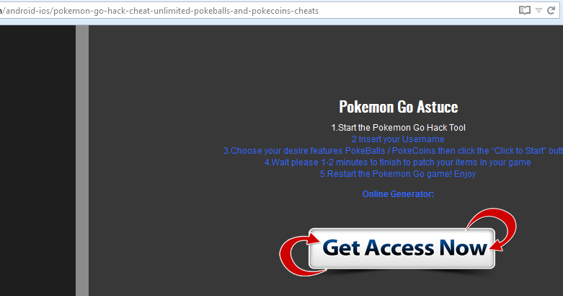Click the reader view book icon
The width and height of the screenshot is (563, 296).
[x=525, y=10]
